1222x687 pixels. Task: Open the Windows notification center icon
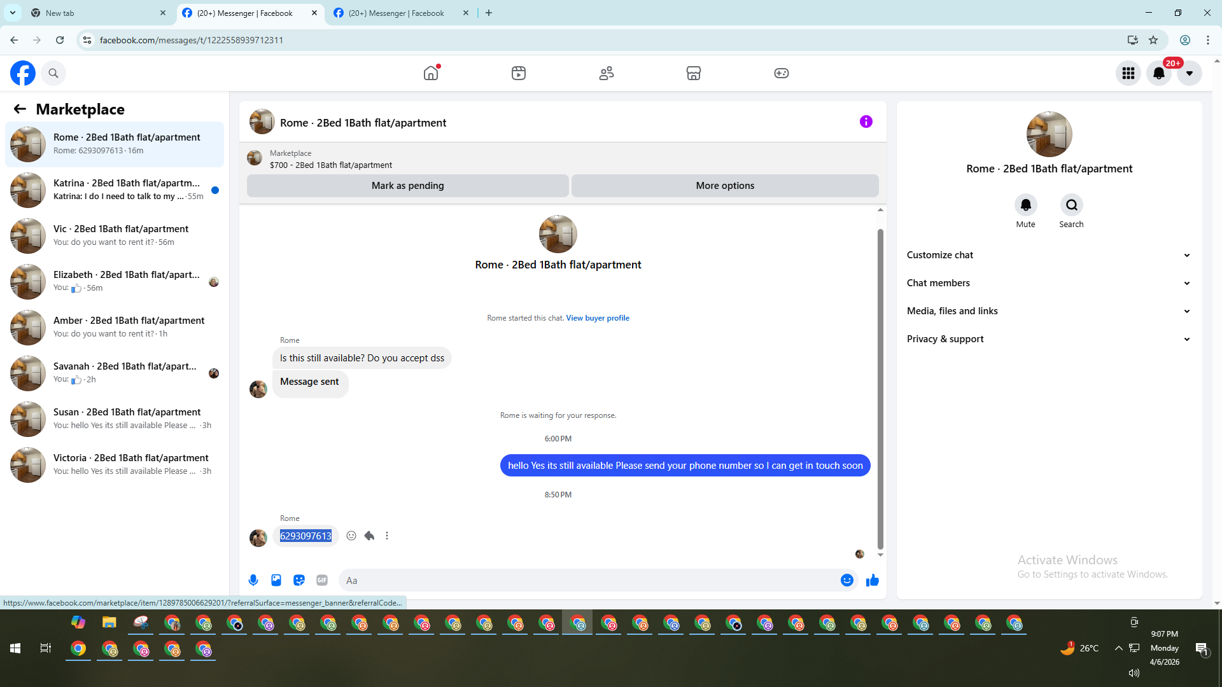(x=1202, y=649)
